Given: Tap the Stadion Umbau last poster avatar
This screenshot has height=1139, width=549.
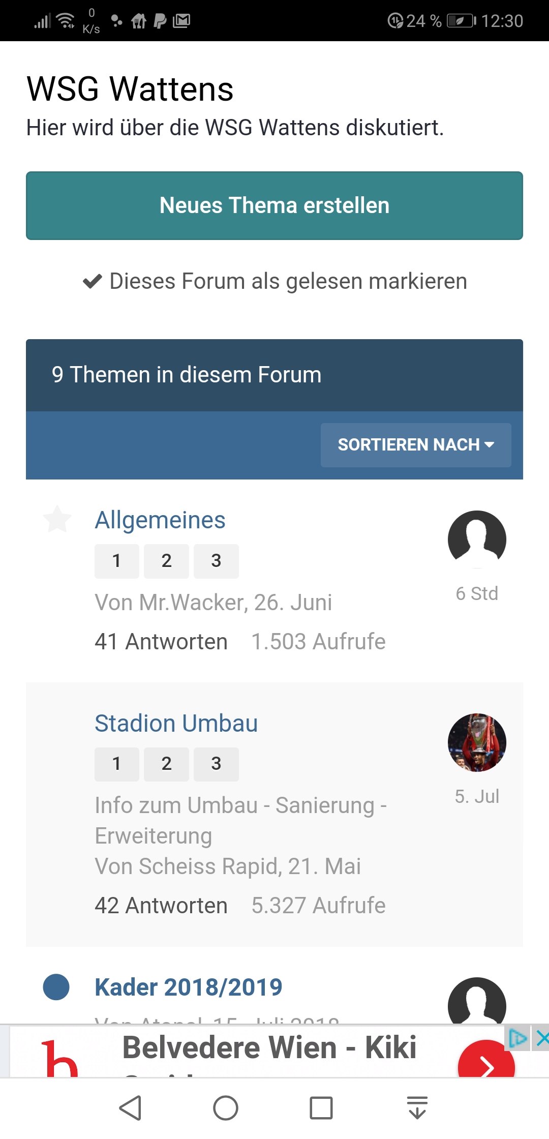Looking at the screenshot, I should (x=477, y=742).
